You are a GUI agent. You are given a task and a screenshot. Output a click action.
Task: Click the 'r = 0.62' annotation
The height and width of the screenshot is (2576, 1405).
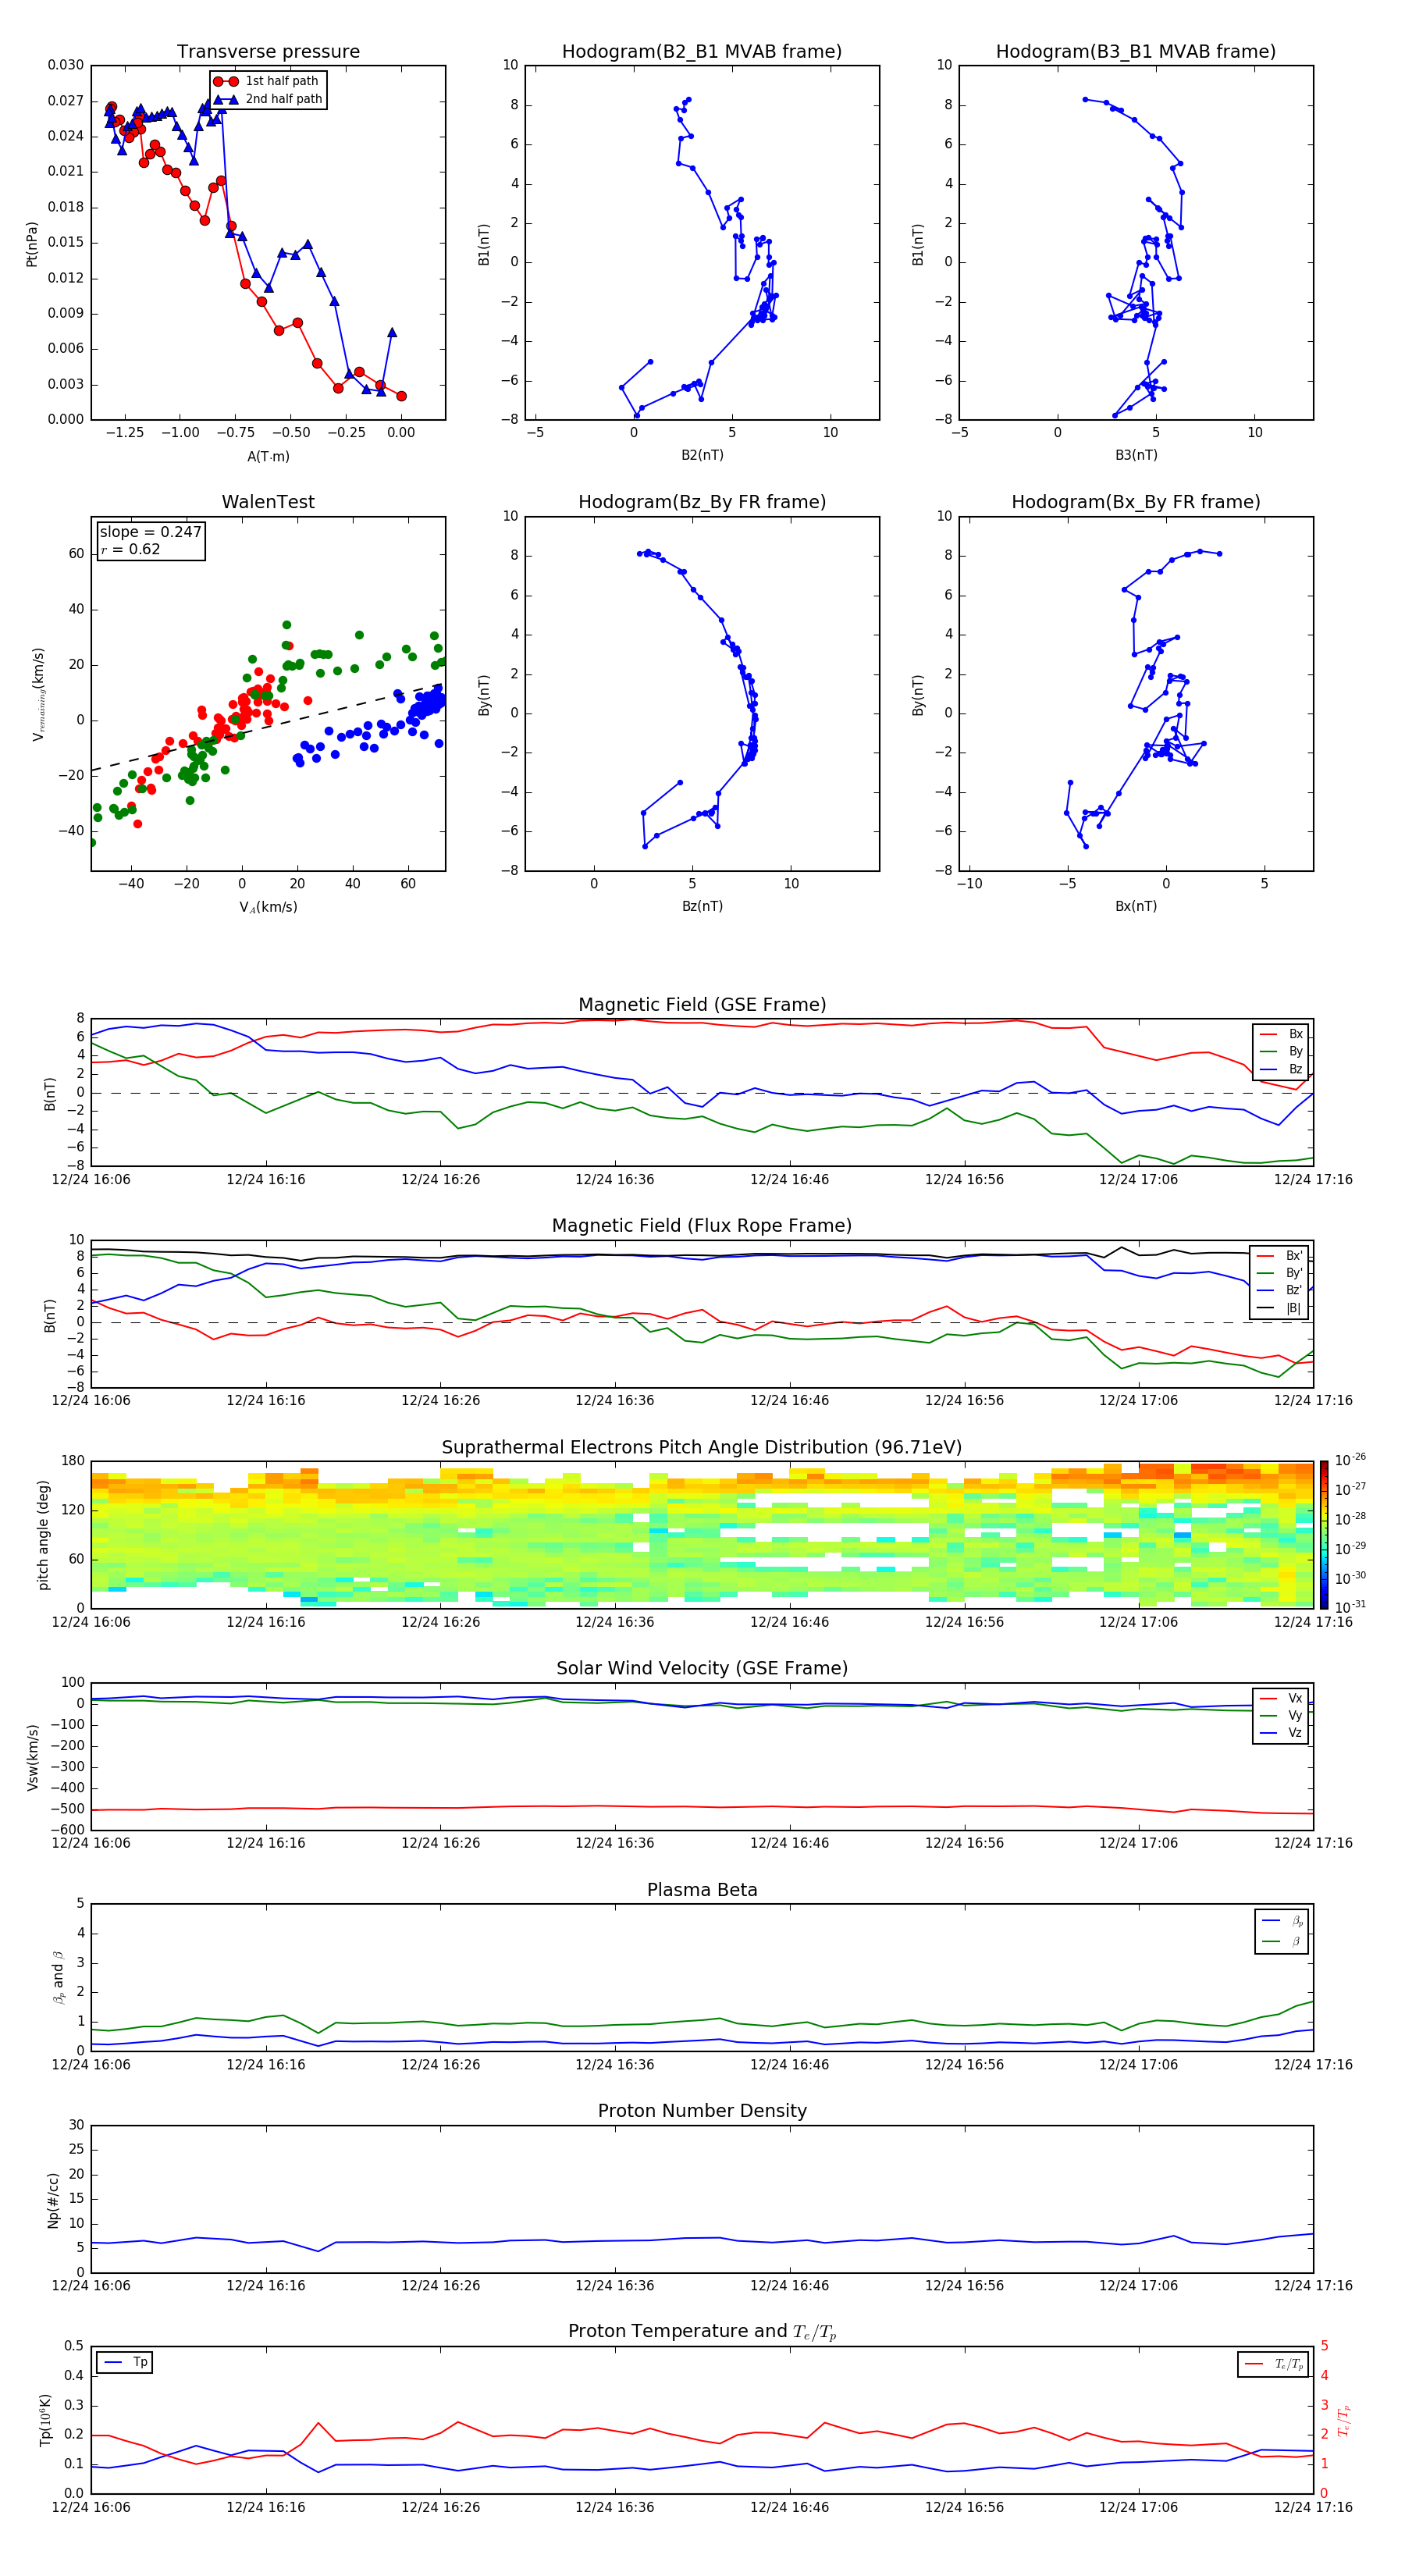click(x=130, y=549)
